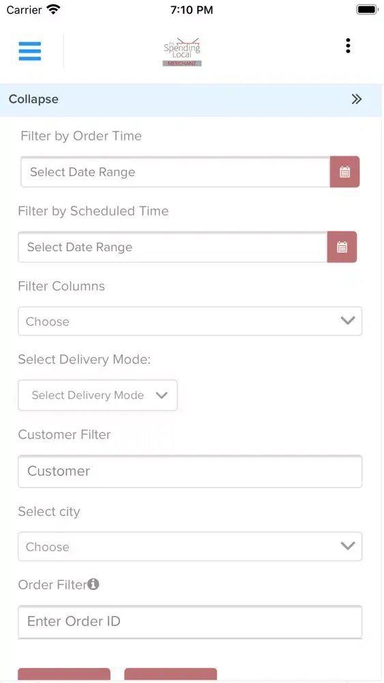
Task: Open the Scheduled Time calendar picker
Action: 342,247
